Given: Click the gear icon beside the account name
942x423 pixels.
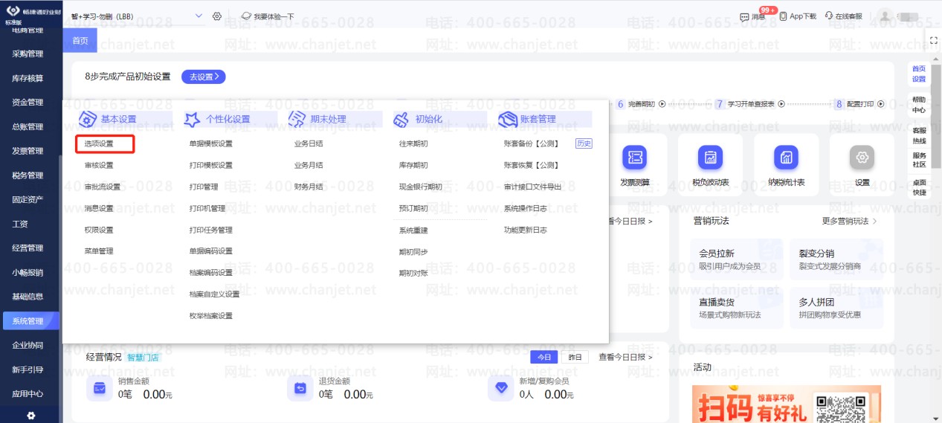Looking at the screenshot, I should [217, 16].
